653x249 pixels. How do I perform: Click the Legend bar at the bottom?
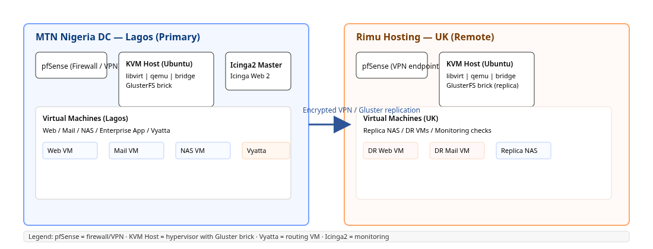click(x=326, y=237)
